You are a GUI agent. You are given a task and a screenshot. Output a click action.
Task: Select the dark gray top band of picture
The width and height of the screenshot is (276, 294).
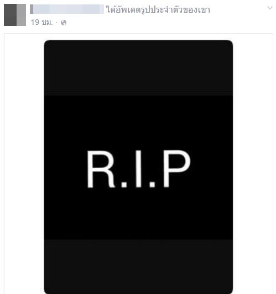point(138,68)
